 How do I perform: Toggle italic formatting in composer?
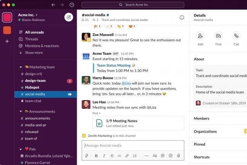pyautogui.click(x=104, y=156)
